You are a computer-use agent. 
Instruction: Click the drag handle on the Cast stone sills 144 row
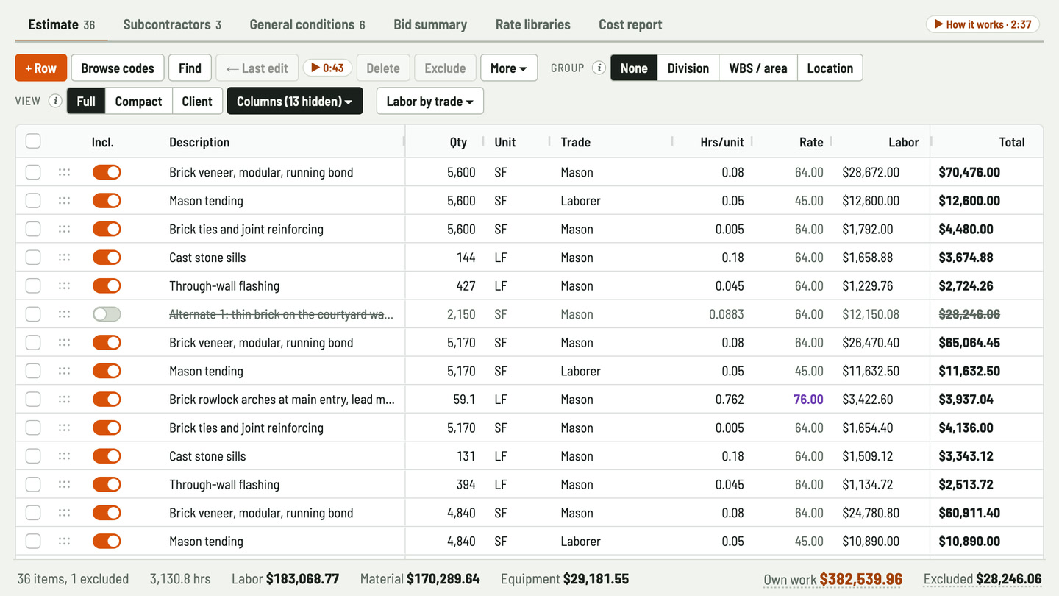pyautogui.click(x=64, y=258)
